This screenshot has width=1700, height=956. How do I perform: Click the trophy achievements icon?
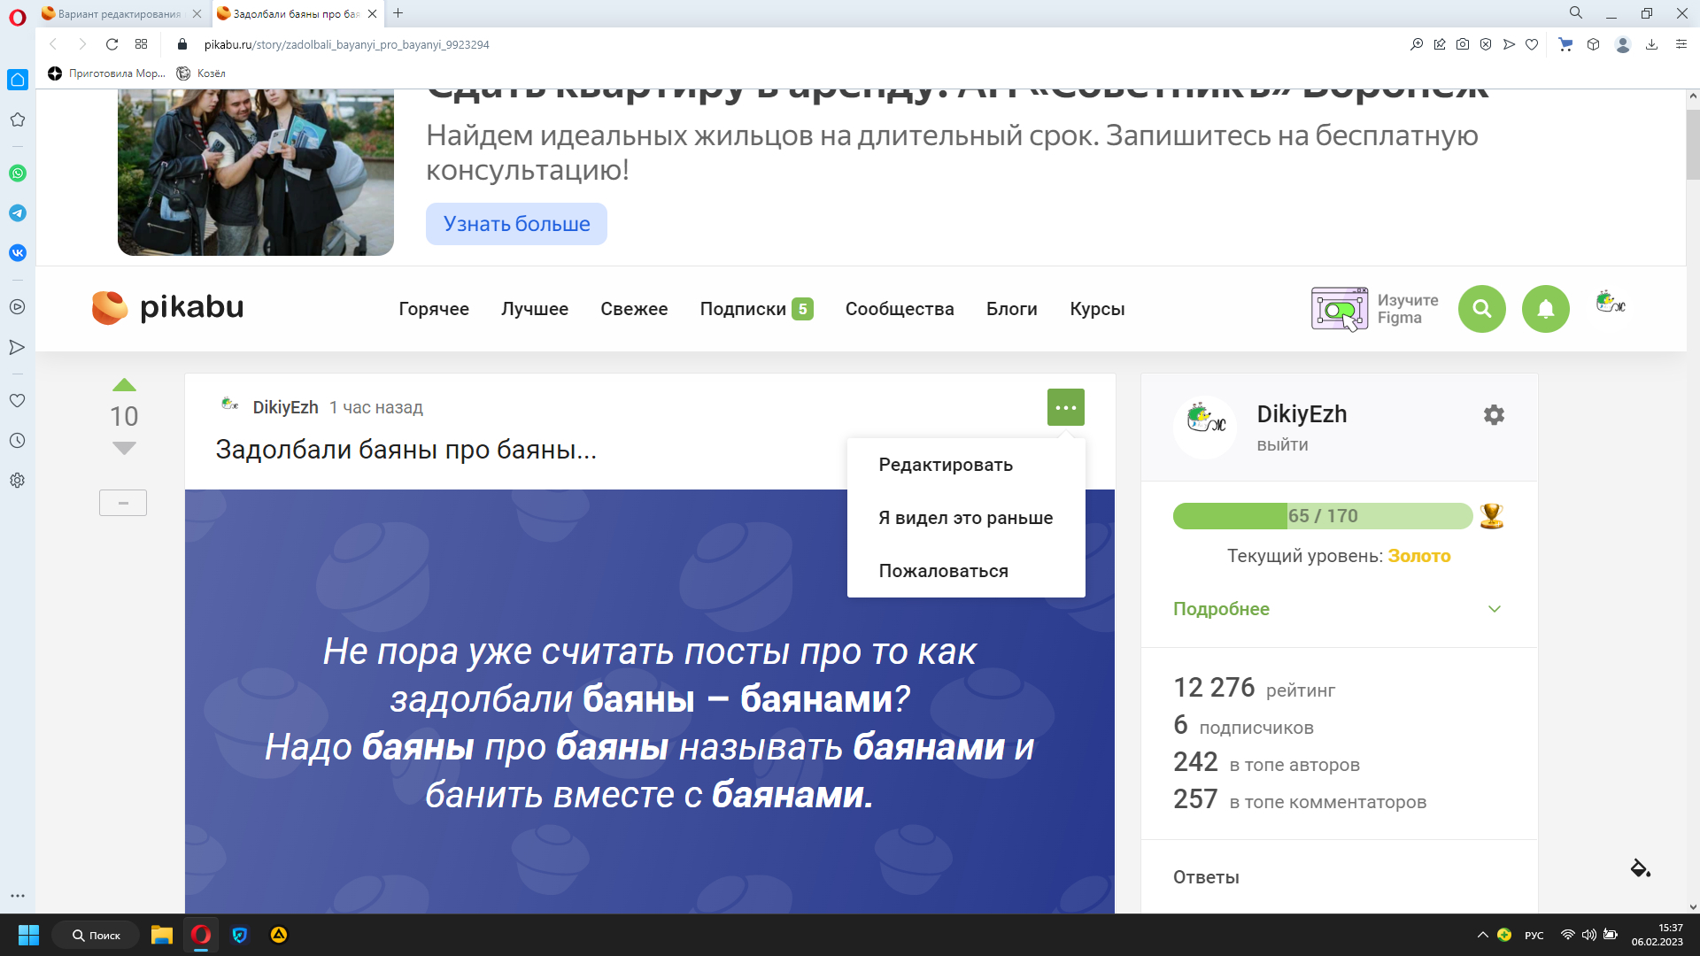point(1492,516)
